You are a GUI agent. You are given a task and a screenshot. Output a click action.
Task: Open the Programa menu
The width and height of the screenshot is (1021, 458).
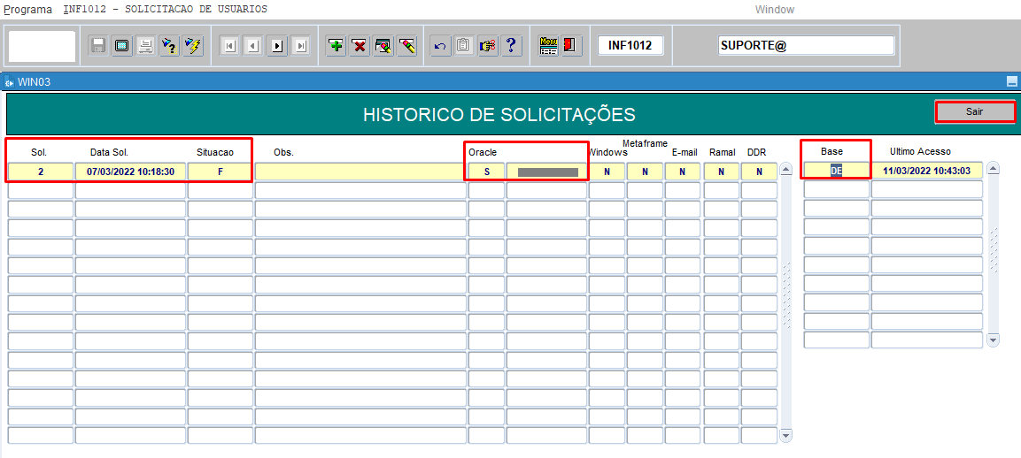click(28, 10)
